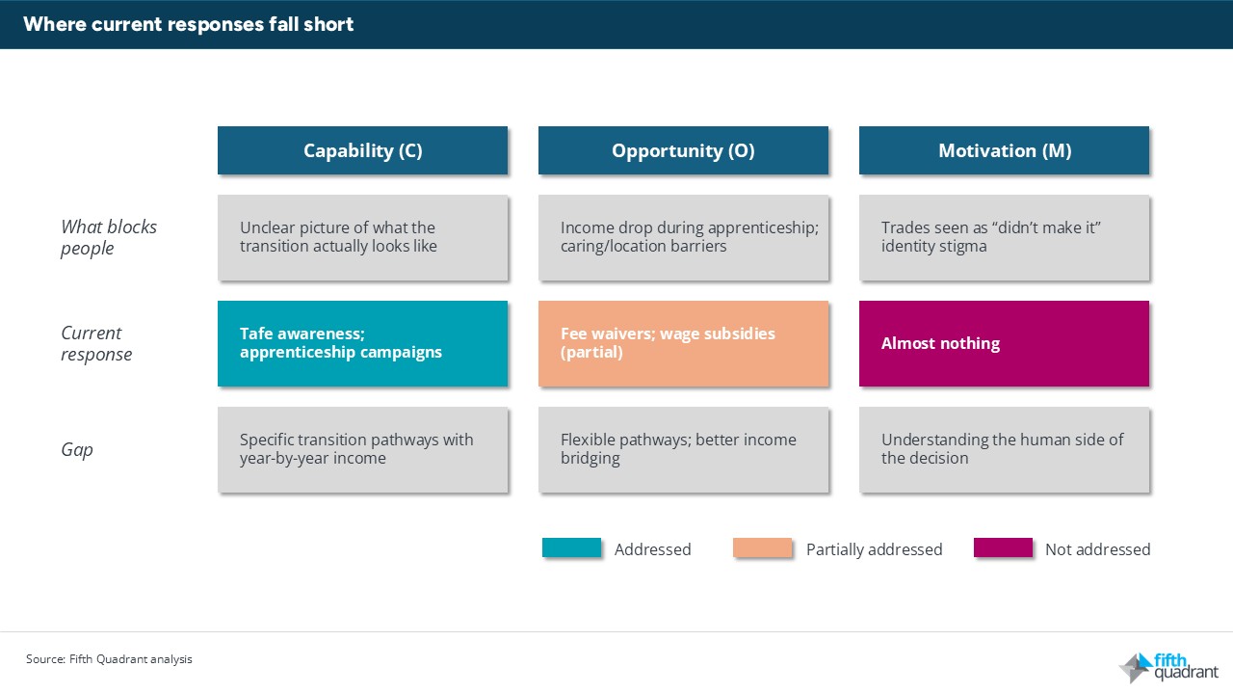Click the 'Source: Fifth Quadrant analysis' footnote
Image resolution: width=1233 pixels, height=694 pixels.
(x=109, y=659)
